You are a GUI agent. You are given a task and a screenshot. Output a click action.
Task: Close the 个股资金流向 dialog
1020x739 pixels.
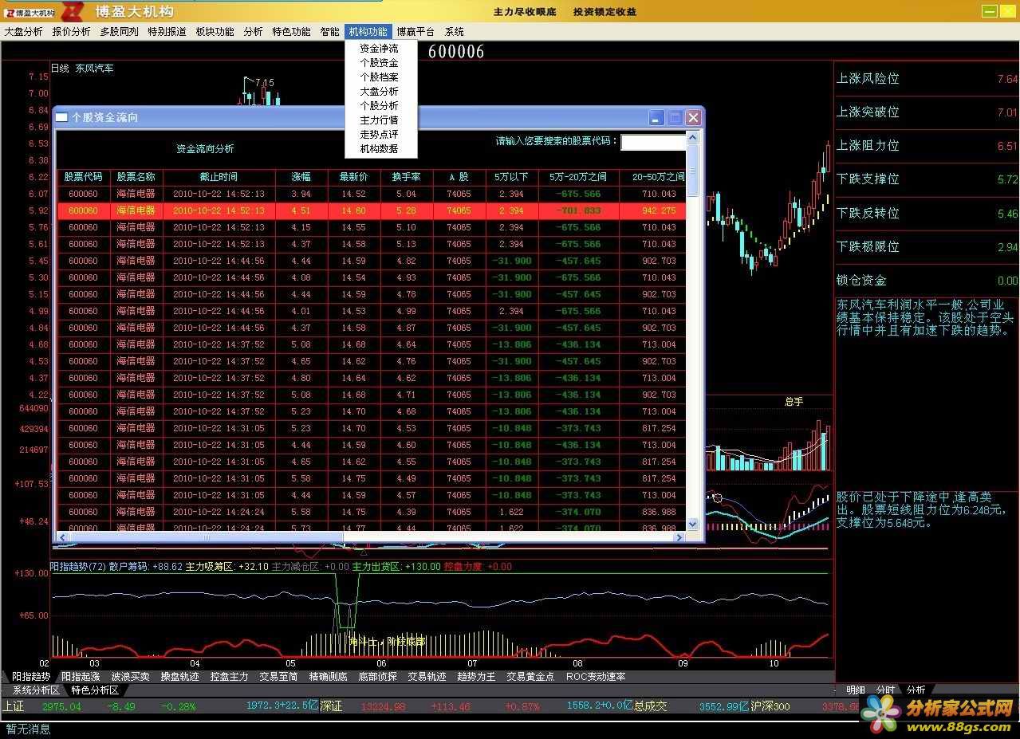(693, 118)
